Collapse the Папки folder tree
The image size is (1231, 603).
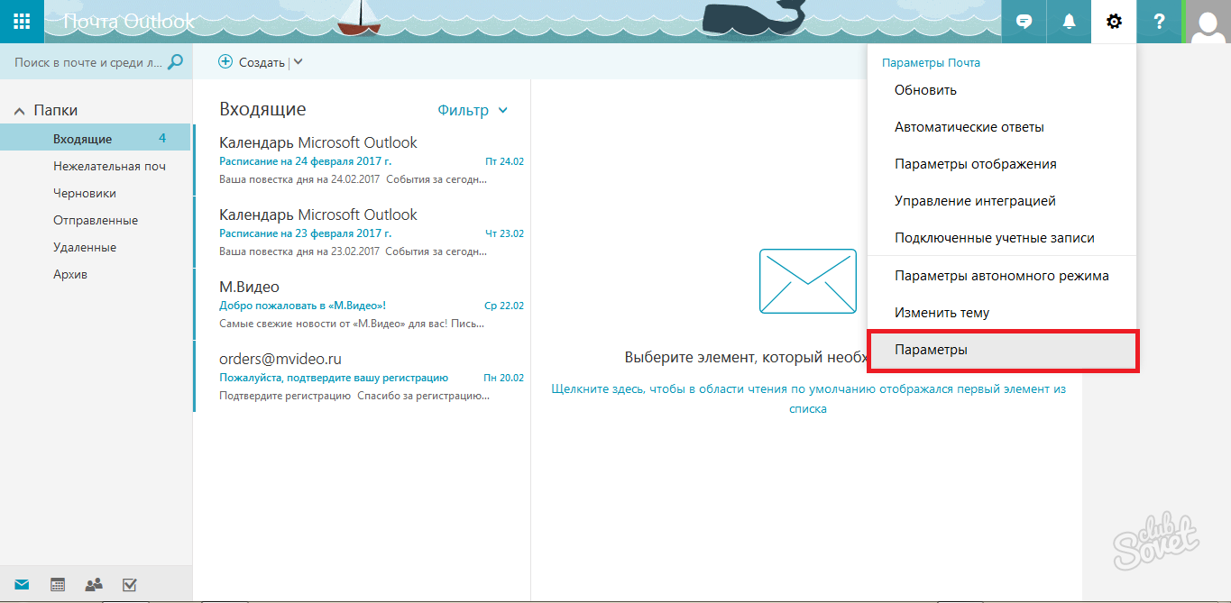(19, 111)
